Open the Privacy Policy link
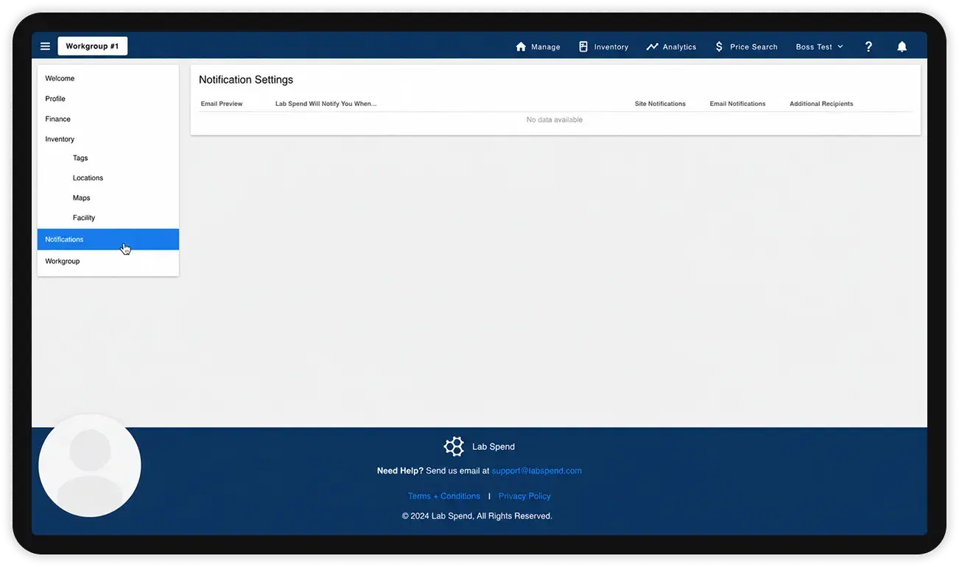 point(524,496)
